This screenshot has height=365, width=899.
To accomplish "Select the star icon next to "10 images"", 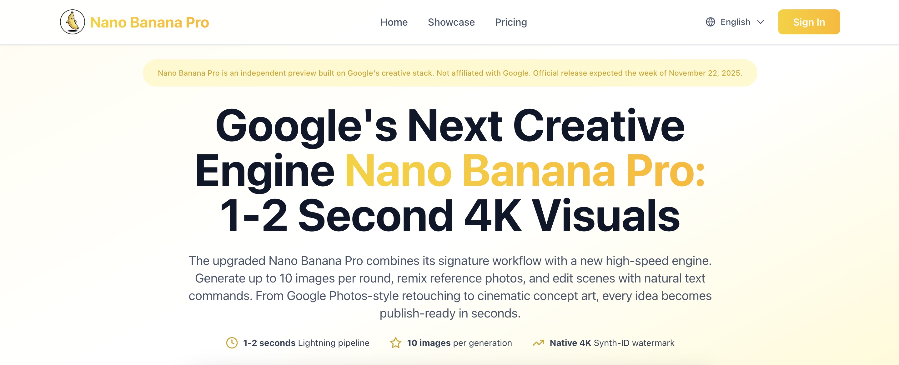I will point(396,343).
